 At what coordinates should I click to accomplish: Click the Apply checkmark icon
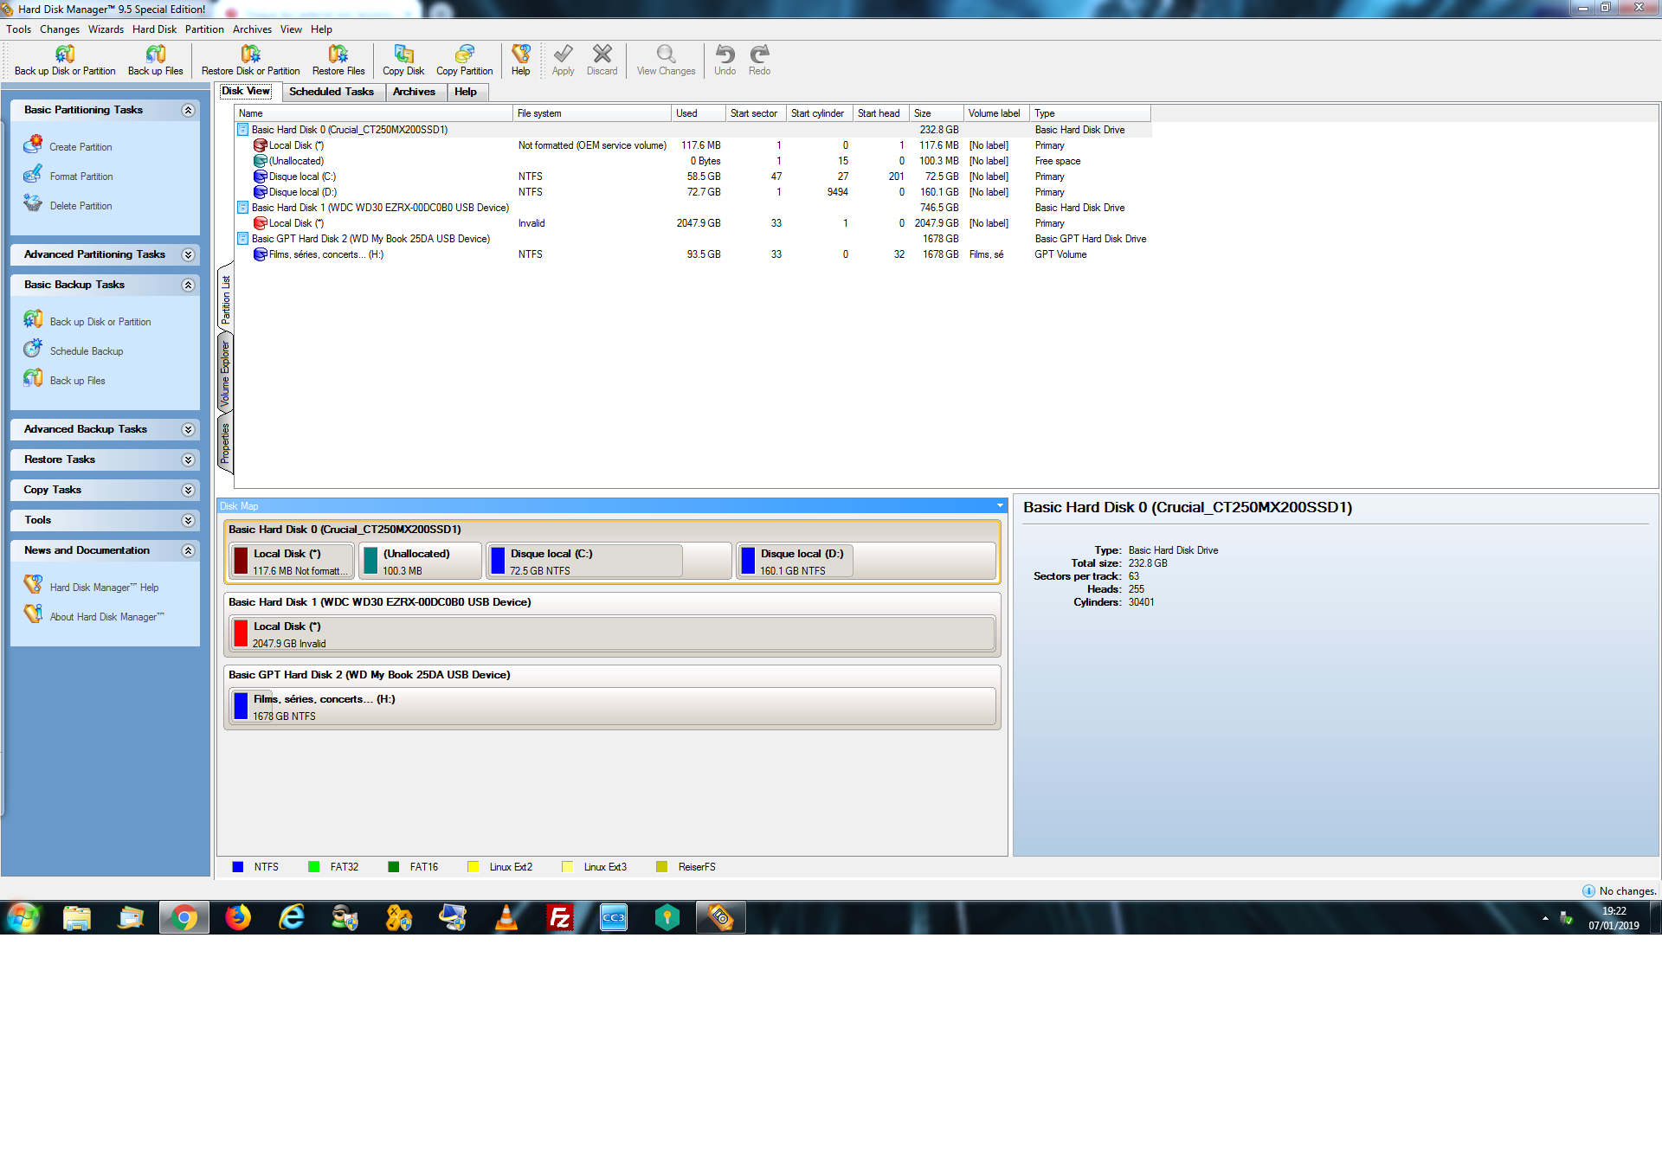click(x=564, y=55)
